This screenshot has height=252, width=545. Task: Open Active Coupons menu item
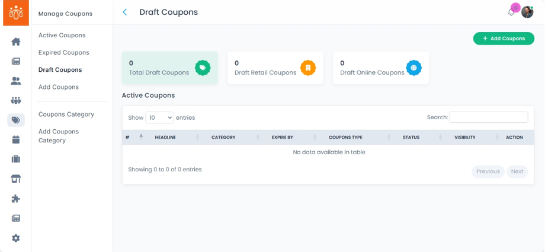point(62,35)
